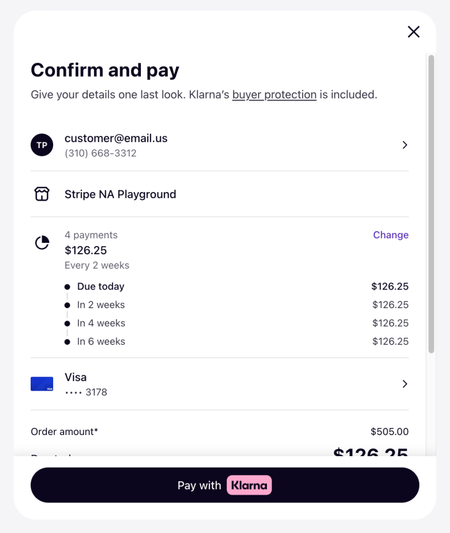The height and width of the screenshot is (533, 450).
Task: Click the TP customer avatar icon
Action: pyautogui.click(x=42, y=145)
